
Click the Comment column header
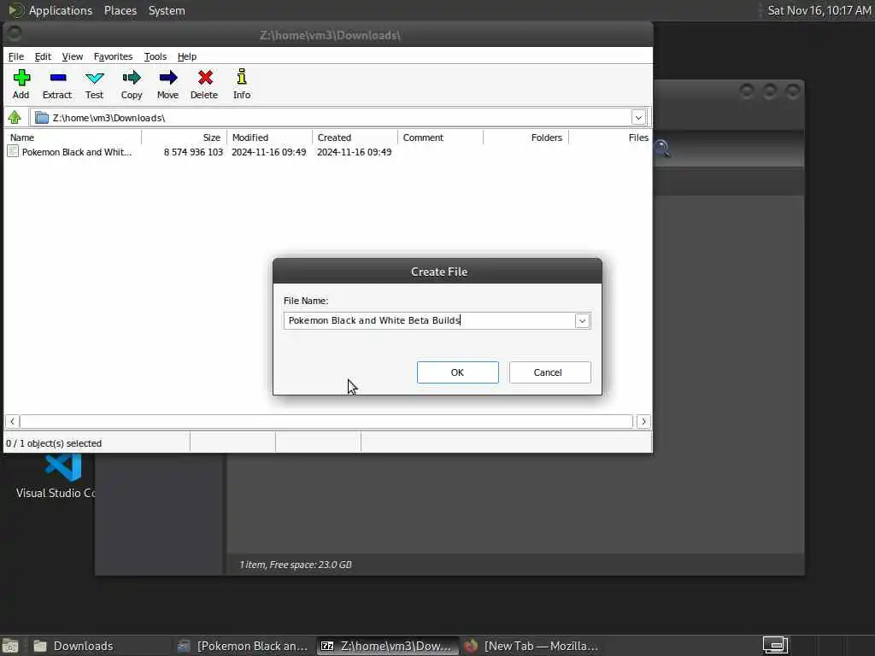point(440,138)
